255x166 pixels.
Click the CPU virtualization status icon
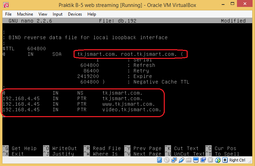(x=211, y=160)
